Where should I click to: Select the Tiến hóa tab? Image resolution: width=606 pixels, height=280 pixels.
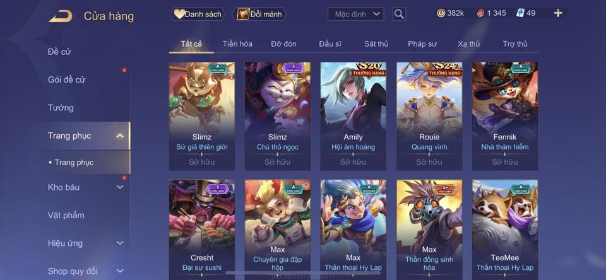237,44
